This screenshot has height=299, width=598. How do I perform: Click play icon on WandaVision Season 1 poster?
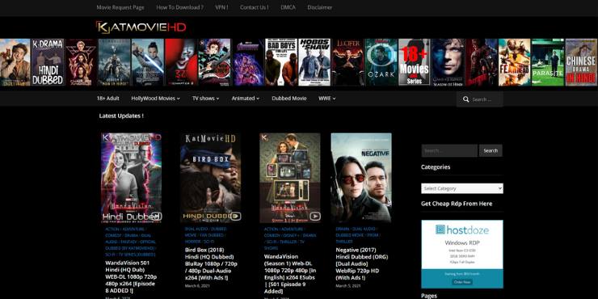(x=315, y=217)
